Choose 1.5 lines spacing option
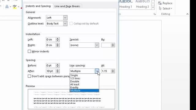This screenshot has height=110, width=196. point(85,78)
